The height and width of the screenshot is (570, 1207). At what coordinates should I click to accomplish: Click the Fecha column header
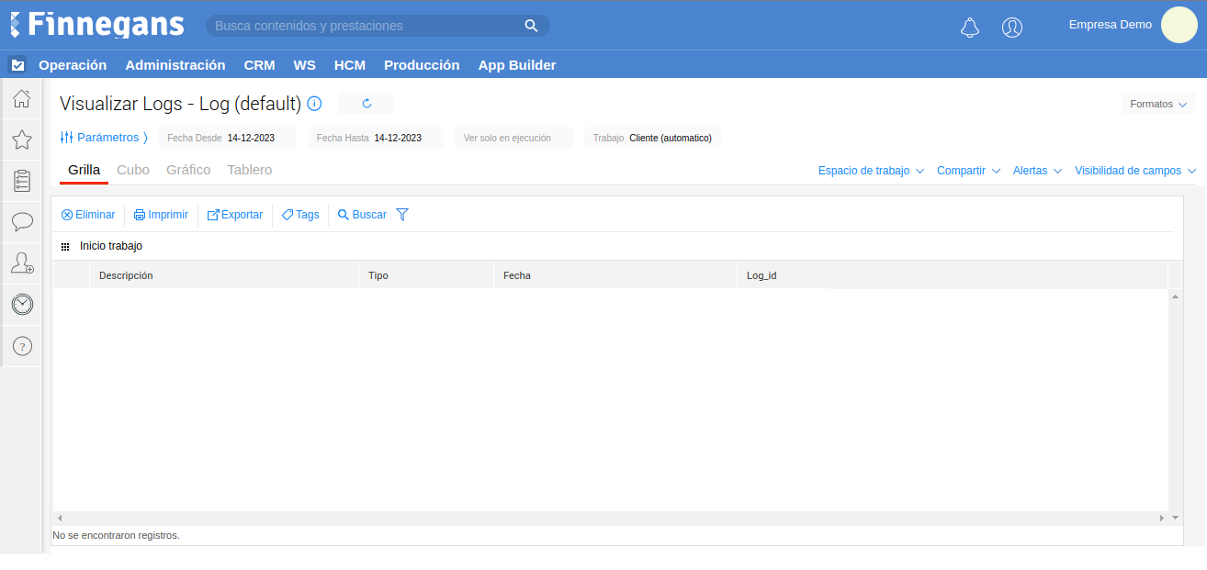coord(615,275)
